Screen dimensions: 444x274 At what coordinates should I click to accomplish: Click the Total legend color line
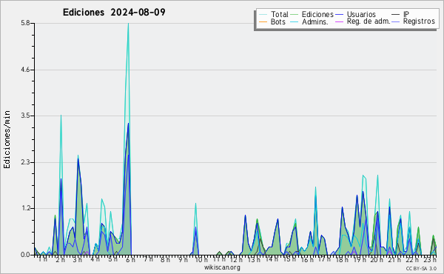(x=263, y=15)
